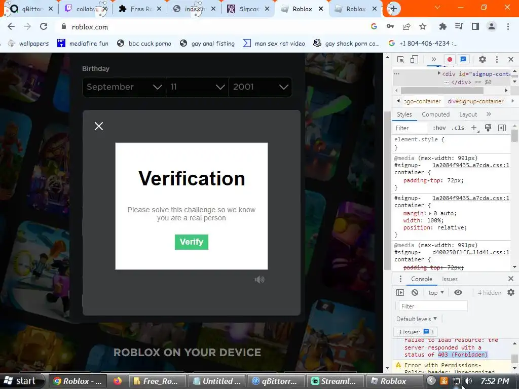Open DevTools error count indicator
519x389 pixels.
(450, 60)
